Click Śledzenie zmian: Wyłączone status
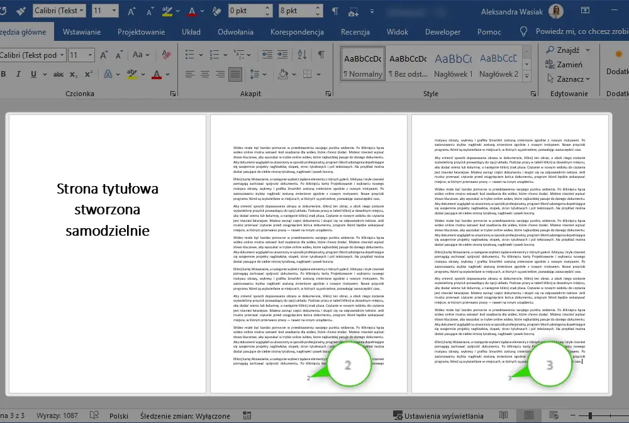This screenshot has height=423, width=629. (x=185, y=416)
